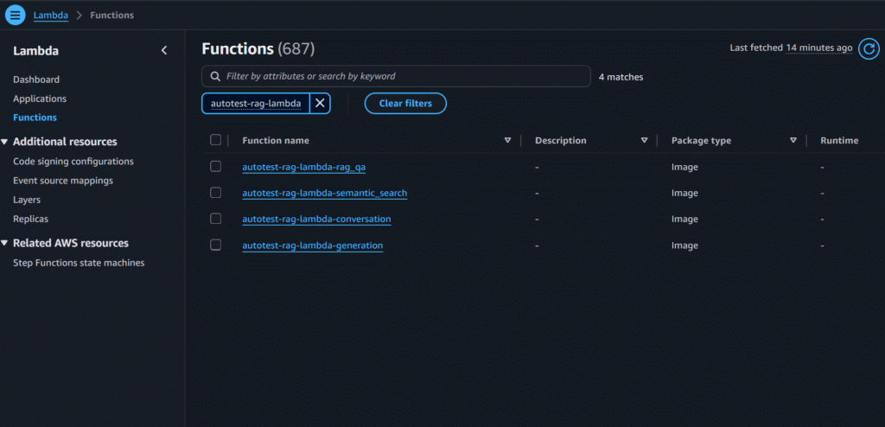The width and height of the screenshot is (885, 427).
Task: Open Dashboard in the sidebar
Action: tap(36, 80)
